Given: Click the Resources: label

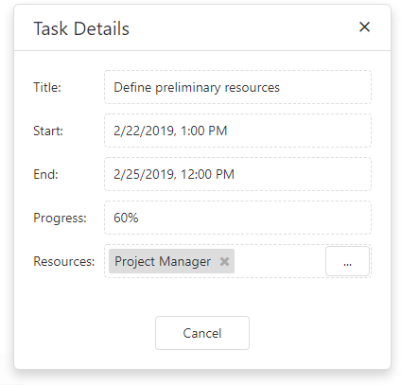Looking at the screenshot, I should pyautogui.click(x=64, y=261).
